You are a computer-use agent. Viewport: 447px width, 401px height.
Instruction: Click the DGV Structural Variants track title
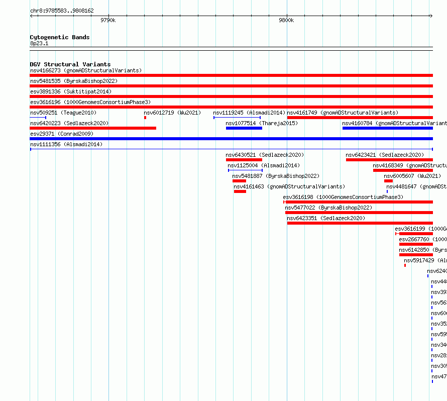[70, 64]
